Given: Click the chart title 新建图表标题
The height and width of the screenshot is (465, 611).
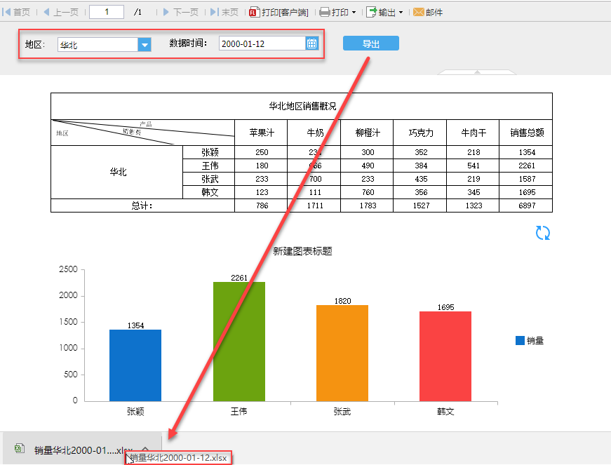Looking at the screenshot, I should (x=302, y=251).
